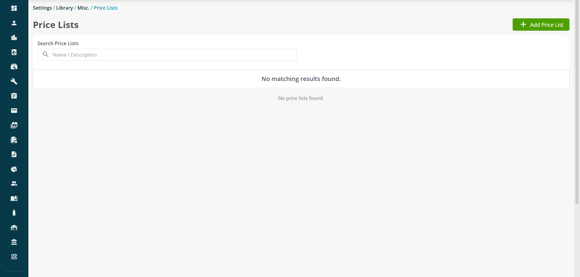Viewport: 580px width, 277px height.
Task: Click the Price Lists page heading
Action: 56,25
